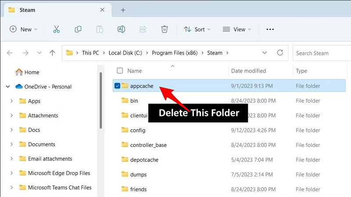The image size is (351, 197).
Task: Click date 5/4/2023 7:04 PM
Action: (x=252, y=160)
